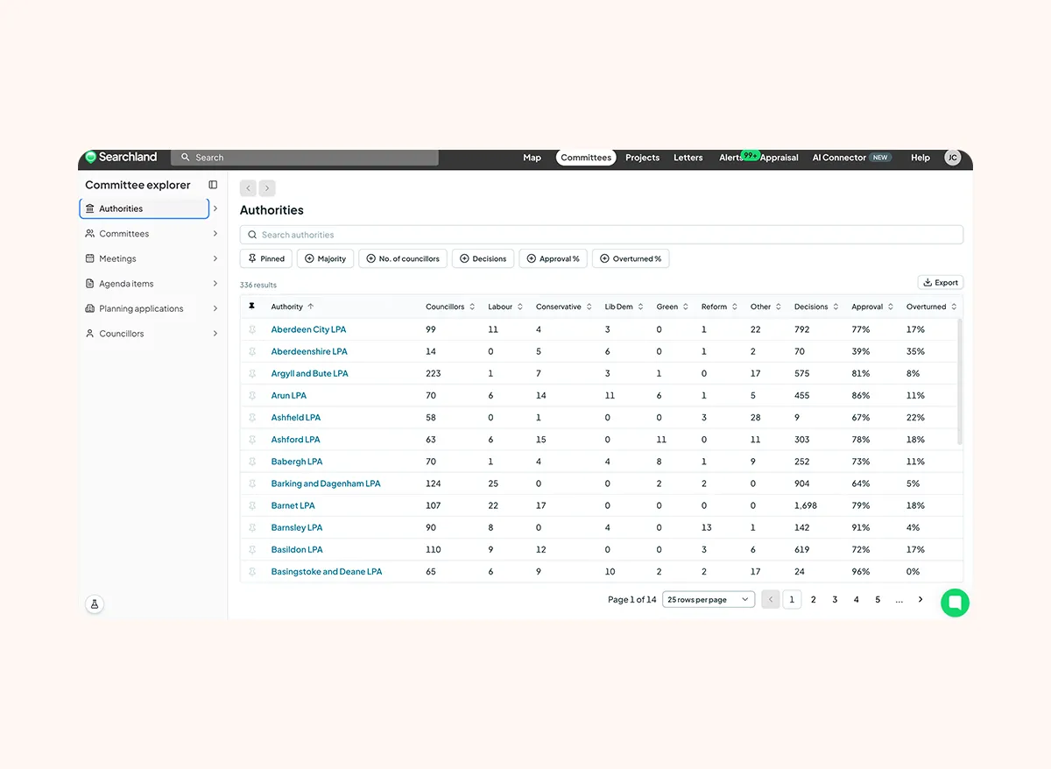Sort by Reform column

pyautogui.click(x=720, y=307)
